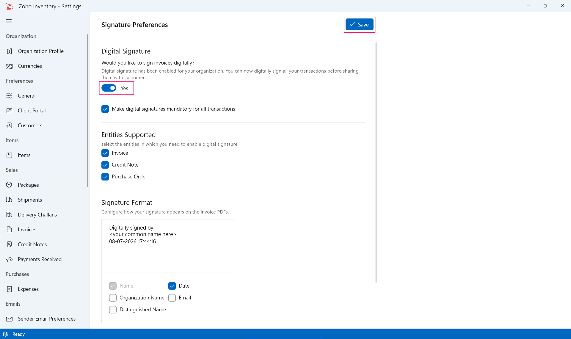Click the Payments Received hand icon
The image size is (571, 339).
pyautogui.click(x=9, y=259)
